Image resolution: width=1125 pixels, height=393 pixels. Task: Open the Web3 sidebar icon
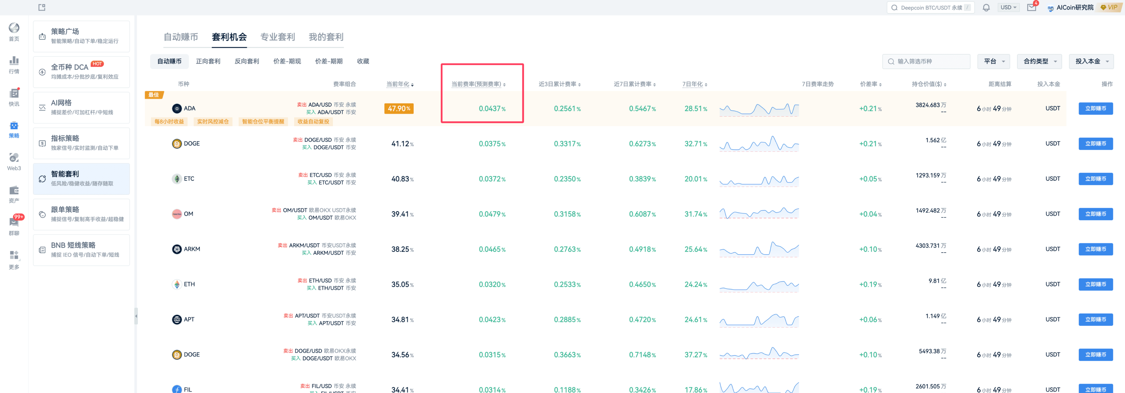pyautogui.click(x=14, y=157)
